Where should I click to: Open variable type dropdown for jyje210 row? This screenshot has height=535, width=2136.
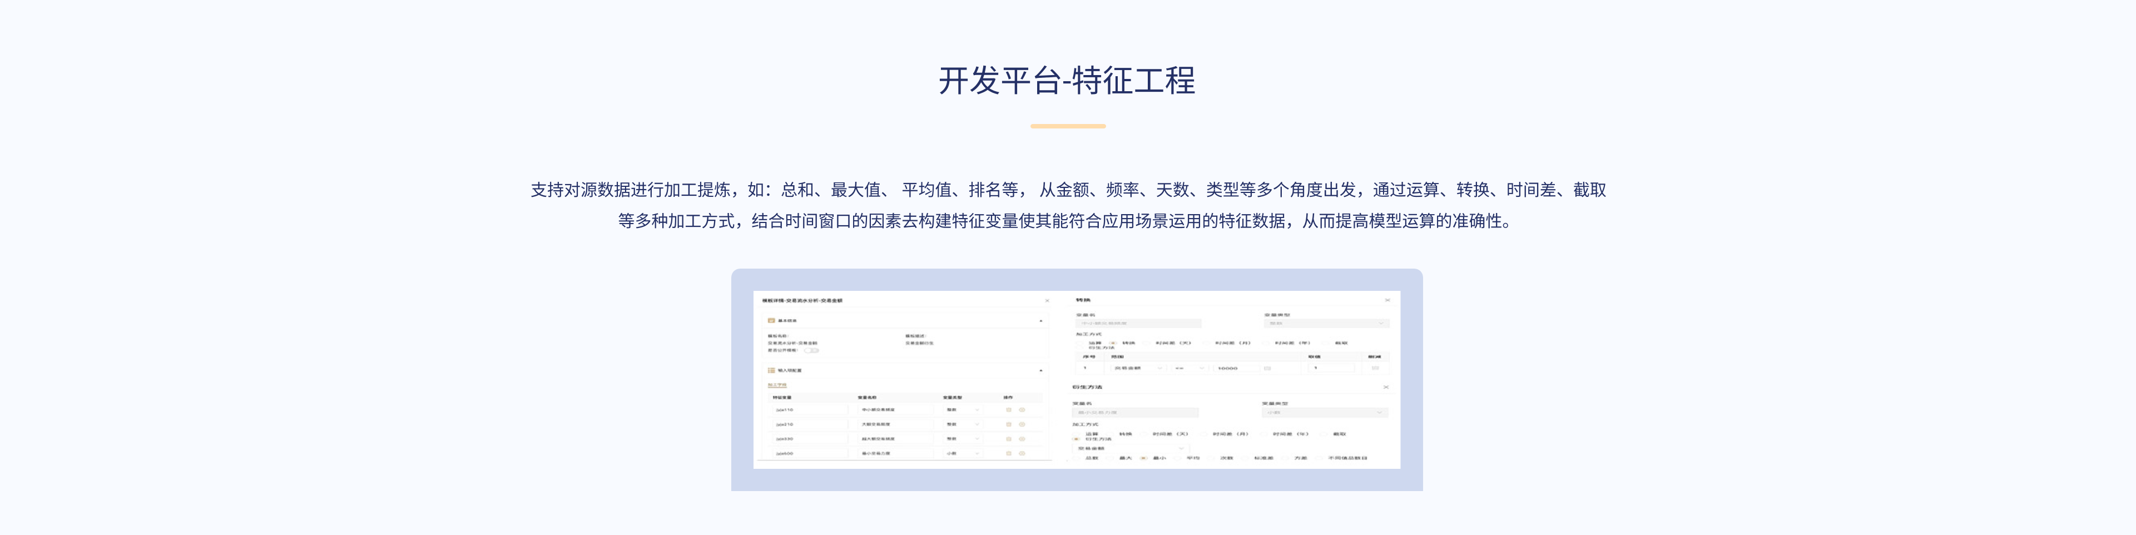[964, 425]
